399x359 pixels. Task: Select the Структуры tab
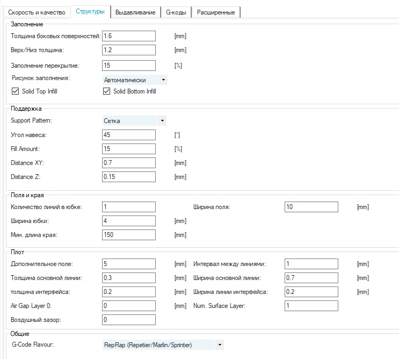pos(90,12)
